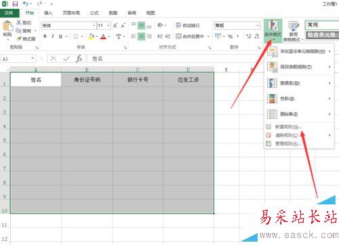This screenshot has height=245, width=339.
Task: Click the Redo arrow icon
Action: pyautogui.click(x=40, y=3)
